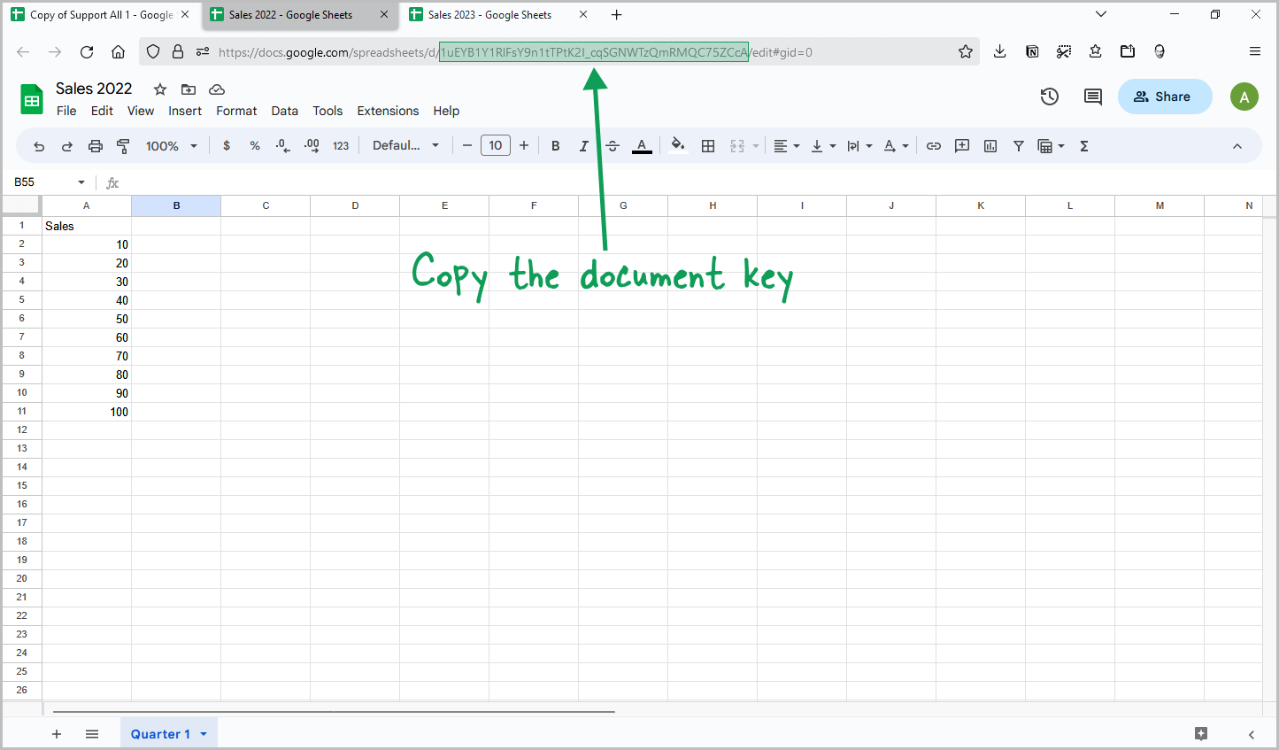Select the Paint format tool
1279x750 pixels.
coord(124,146)
